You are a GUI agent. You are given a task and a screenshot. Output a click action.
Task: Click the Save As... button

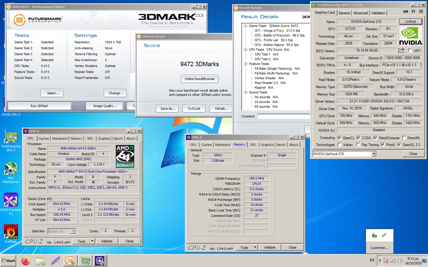point(168,109)
